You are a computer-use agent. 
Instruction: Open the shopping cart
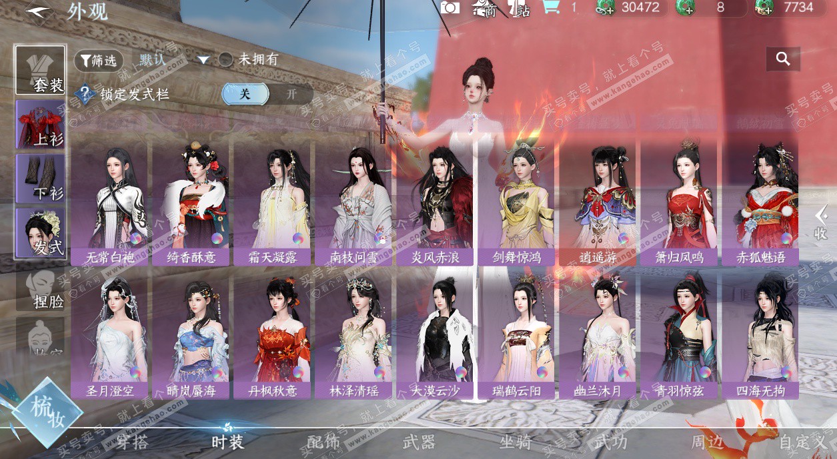coord(550,7)
